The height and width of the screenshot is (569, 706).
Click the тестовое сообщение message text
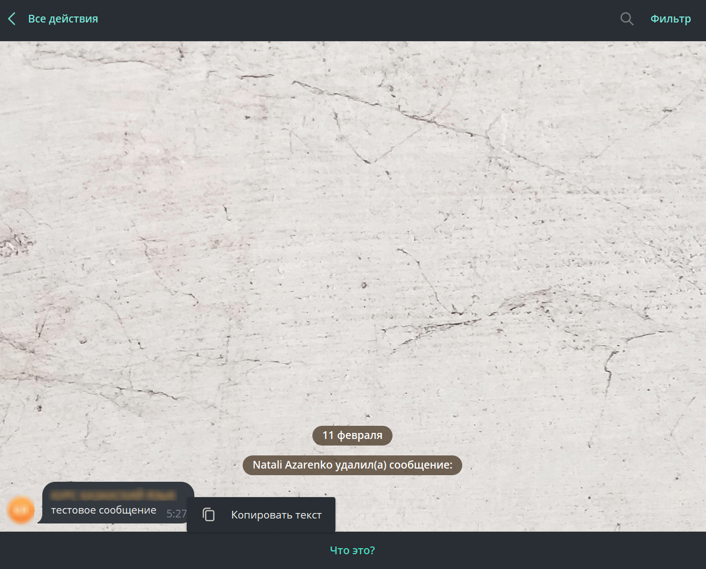pos(104,510)
